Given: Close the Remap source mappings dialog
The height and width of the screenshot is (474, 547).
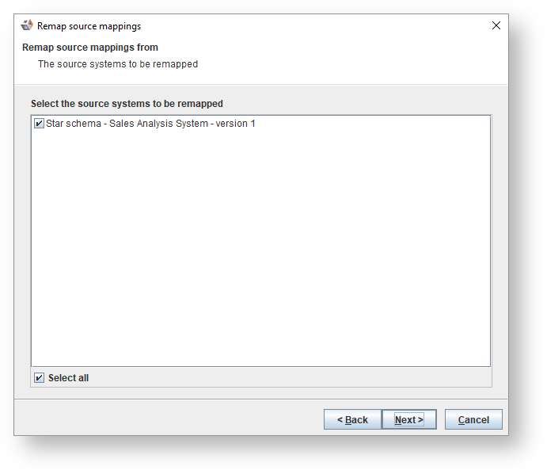Looking at the screenshot, I should pos(496,25).
